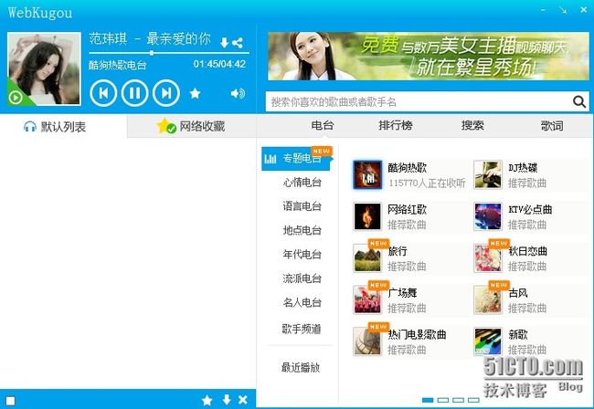
Task: Select 歌手频道 category
Action: [302, 329]
